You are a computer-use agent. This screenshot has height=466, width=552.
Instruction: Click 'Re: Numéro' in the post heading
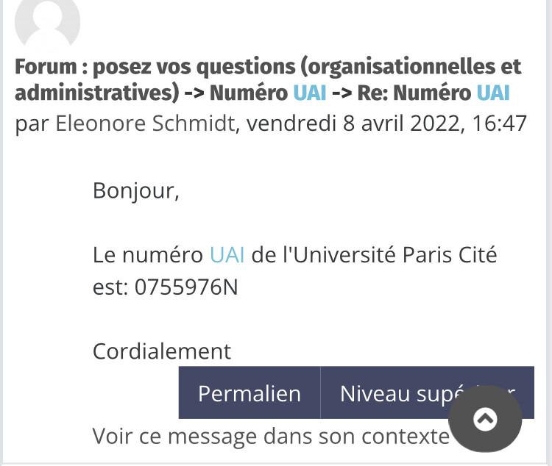414,93
